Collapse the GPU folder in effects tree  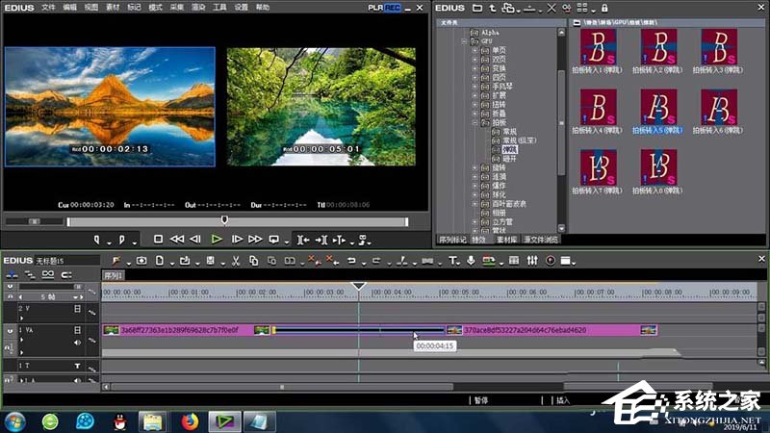pos(466,42)
